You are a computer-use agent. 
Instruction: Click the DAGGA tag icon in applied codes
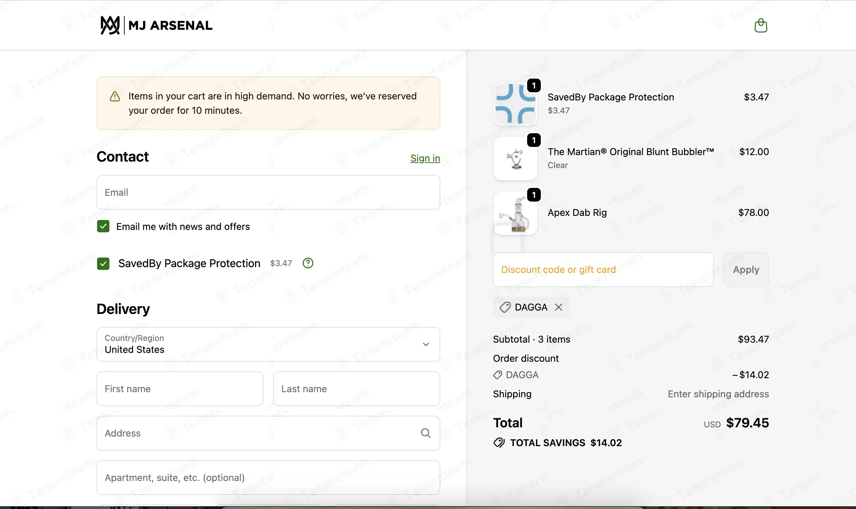tap(505, 307)
